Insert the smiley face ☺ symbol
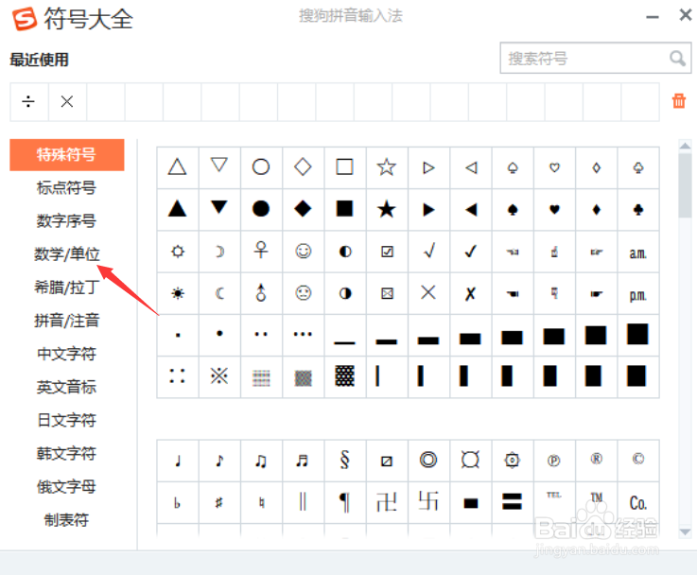Image resolution: width=697 pixels, height=575 pixels. [303, 252]
